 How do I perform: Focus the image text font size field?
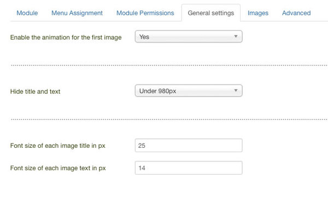tap(189, 168)
